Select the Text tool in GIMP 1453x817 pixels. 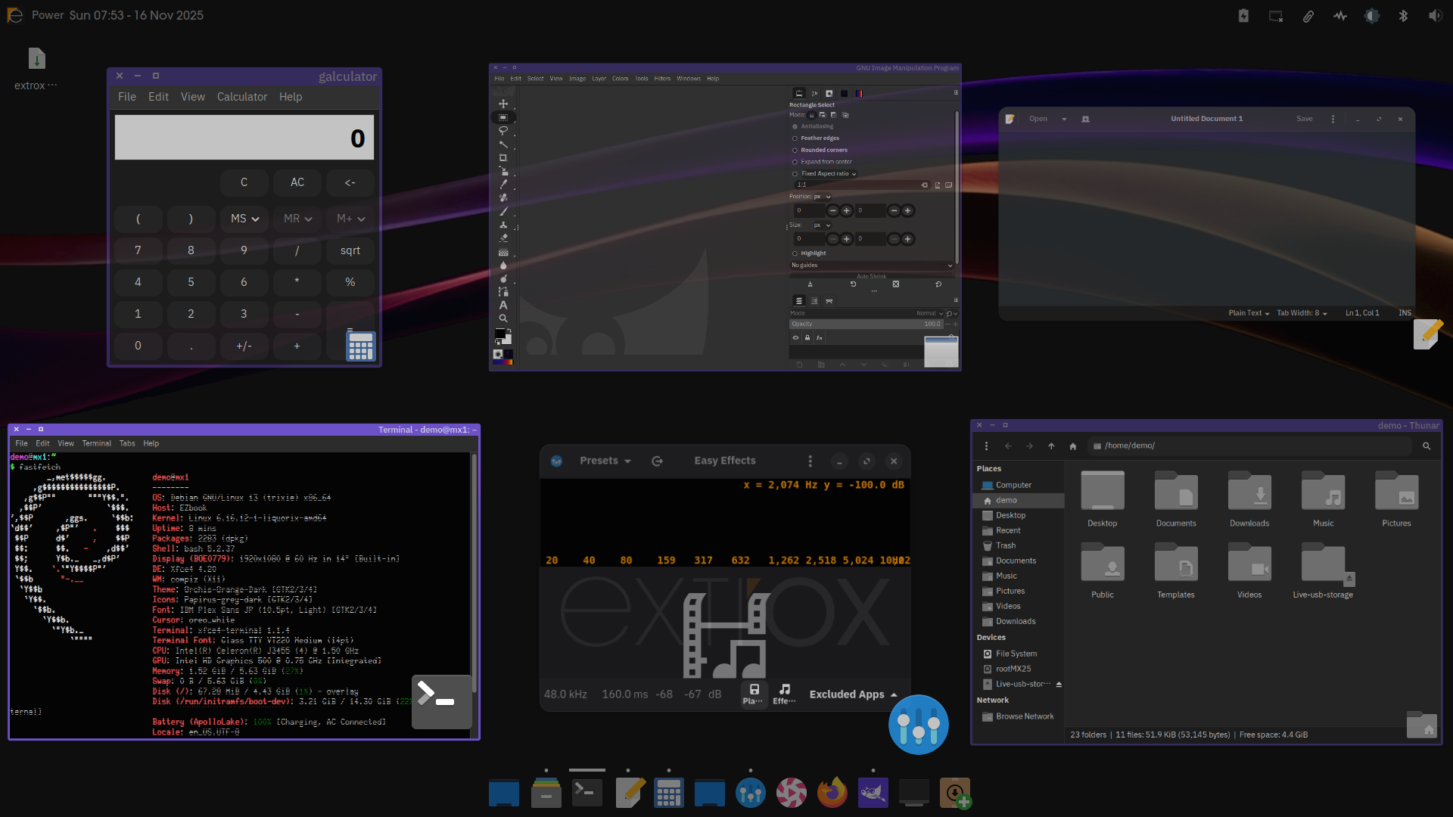pos(502,305)
